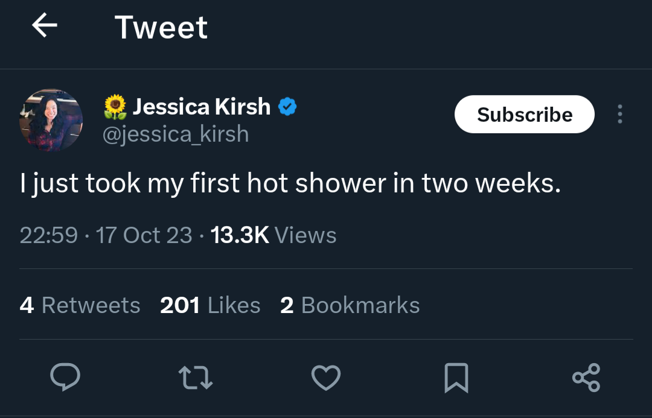The width and height of the screenshot is (652, 418).
Task: Click the 22:59 · 17 Oct 23 timestamp
Action: [106, 235]
